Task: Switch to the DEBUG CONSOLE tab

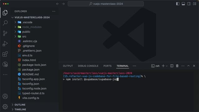Action: 88,66
